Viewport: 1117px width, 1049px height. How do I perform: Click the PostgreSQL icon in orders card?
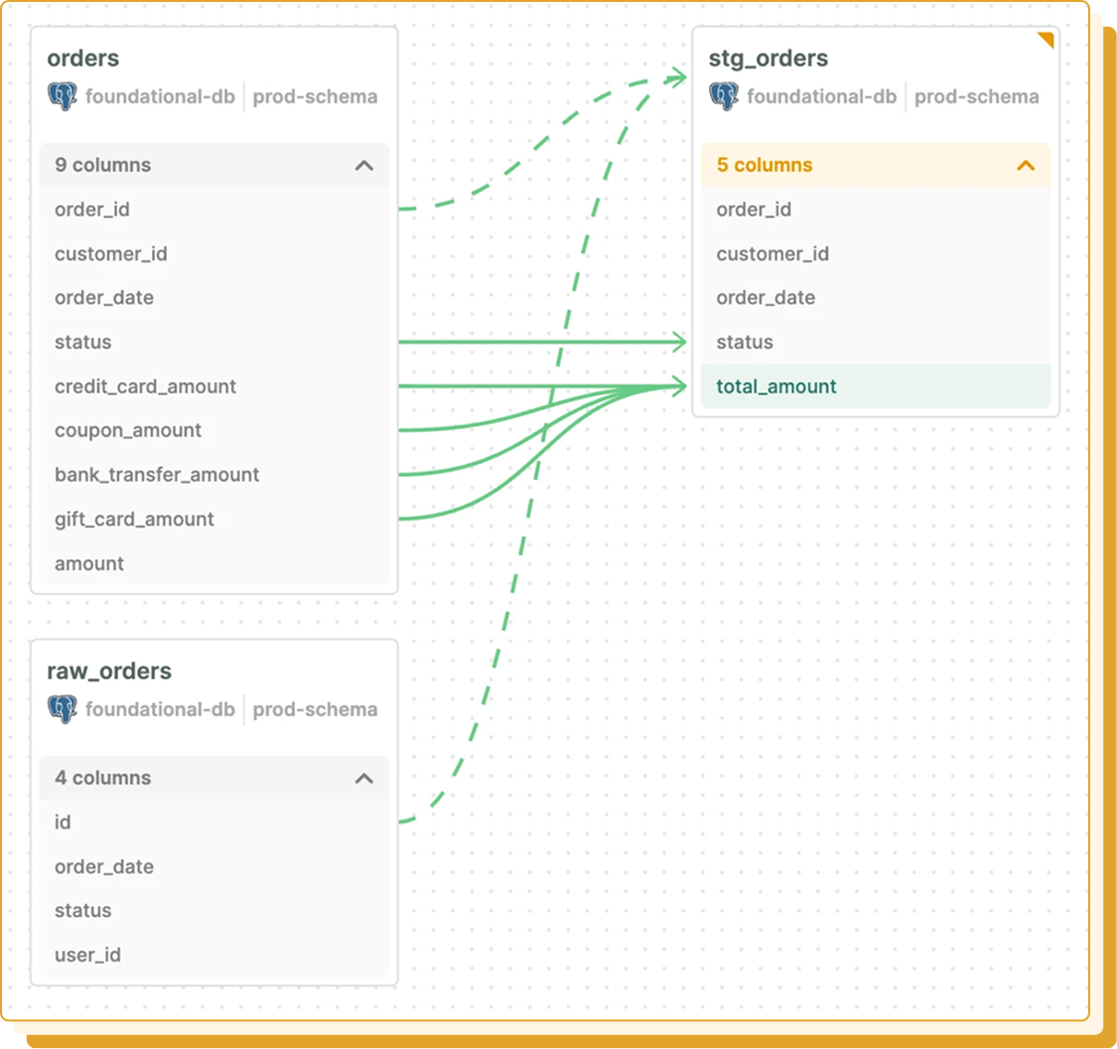[x=63, y=96]
